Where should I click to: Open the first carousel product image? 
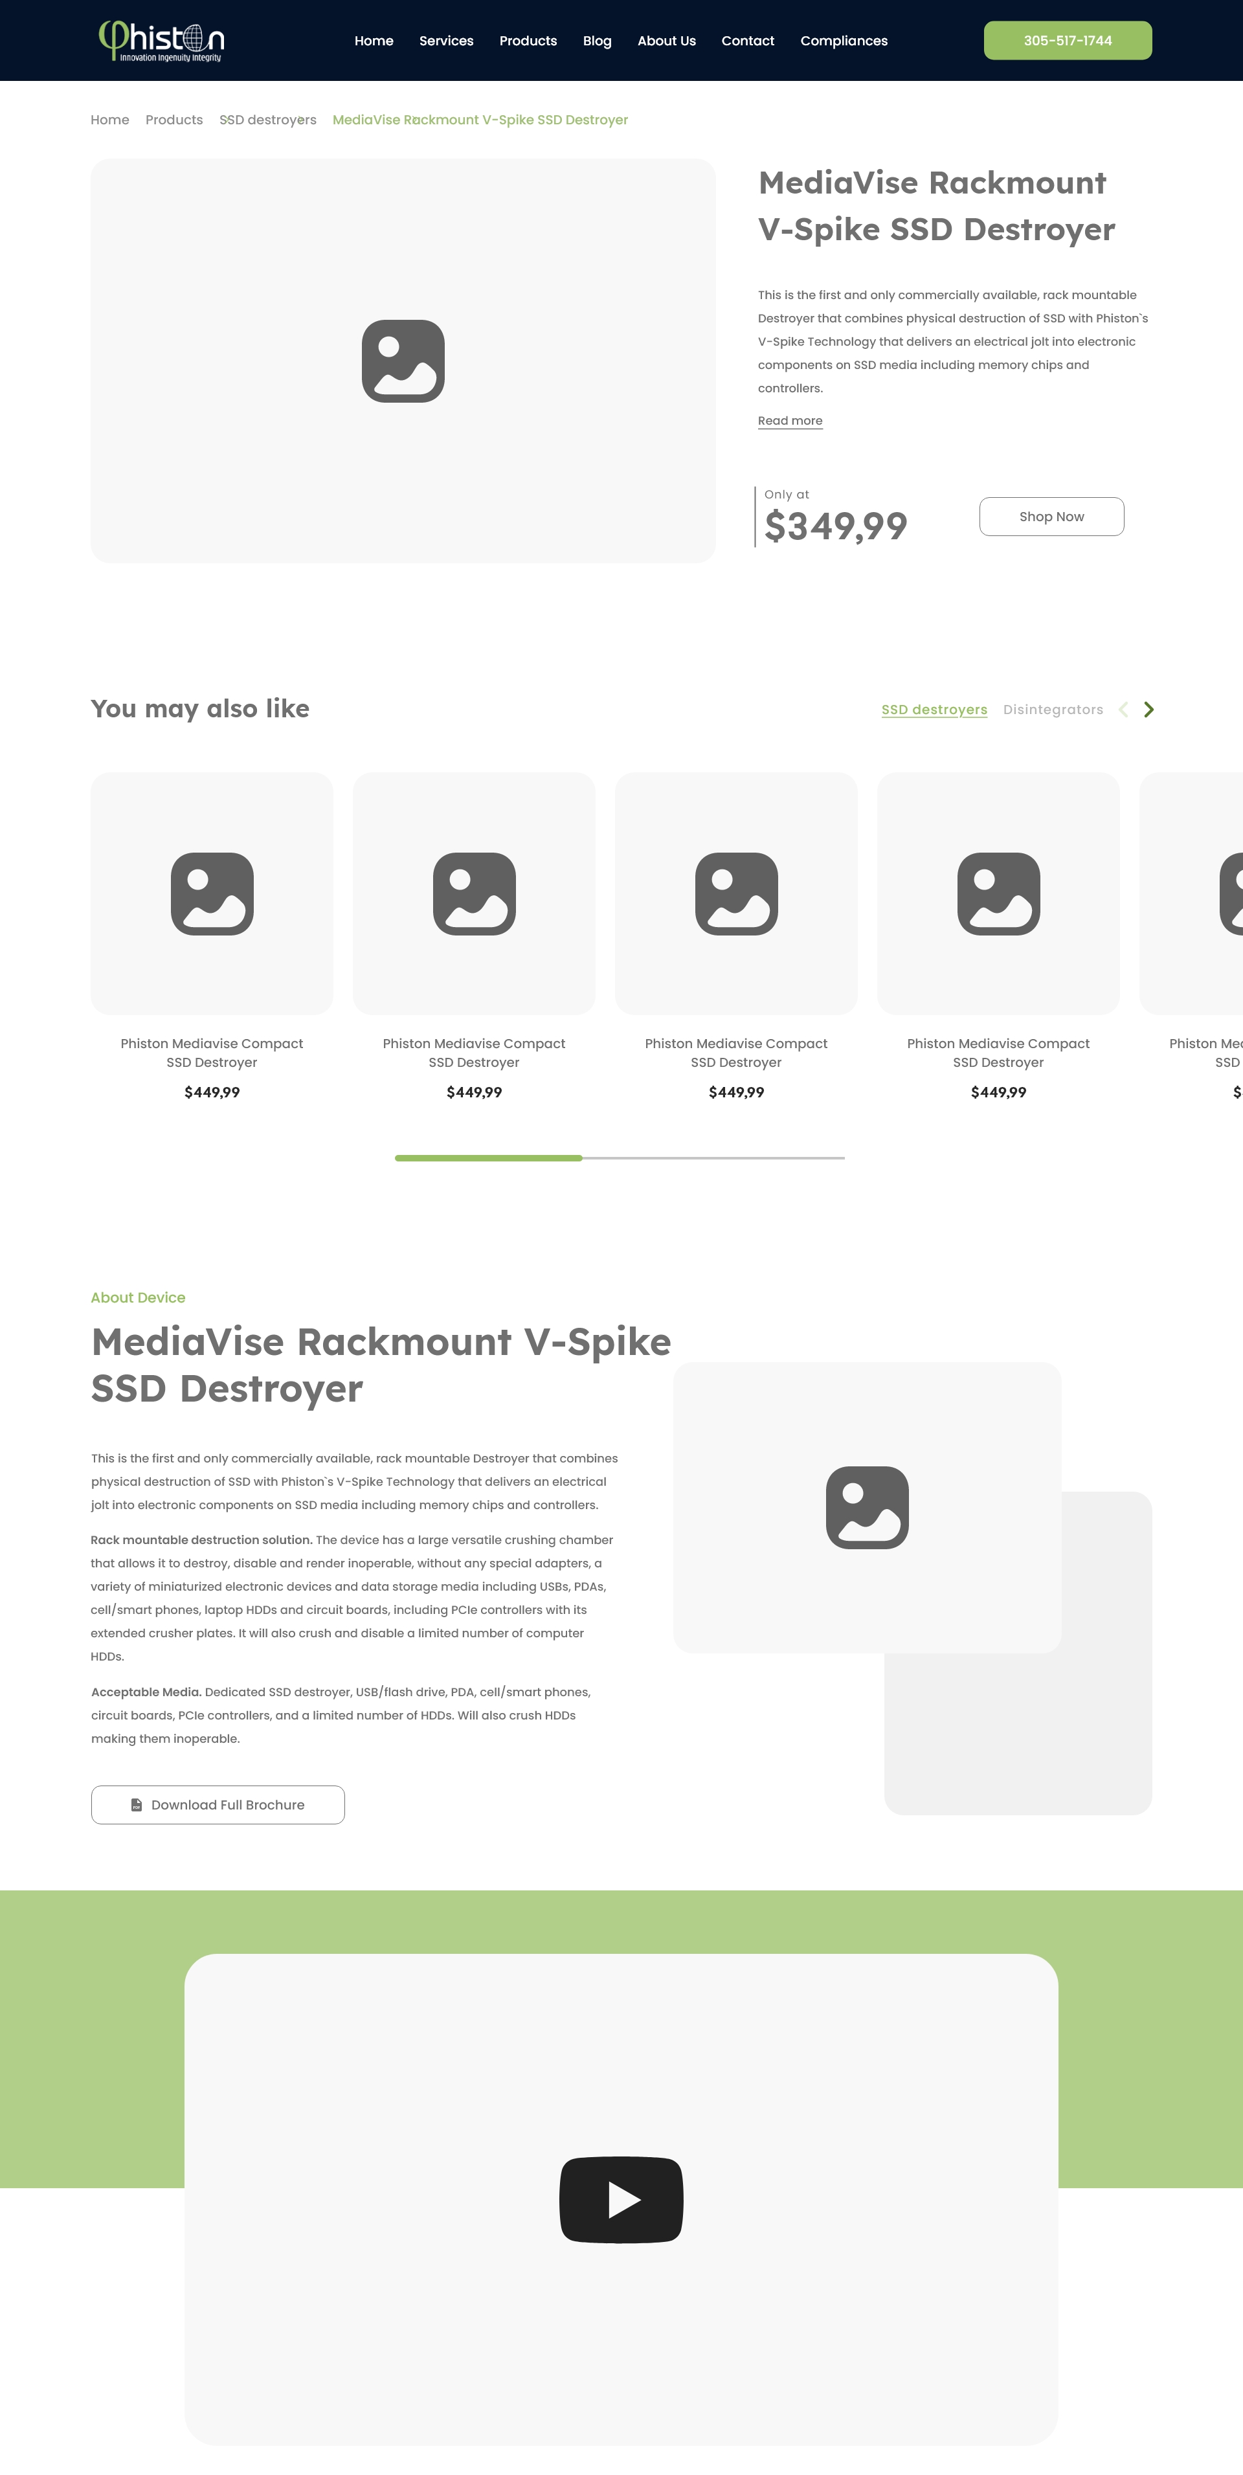coord(212,893)
